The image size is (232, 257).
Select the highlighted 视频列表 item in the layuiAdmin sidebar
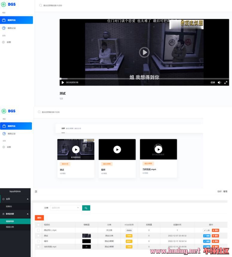(x=15, y=221)
